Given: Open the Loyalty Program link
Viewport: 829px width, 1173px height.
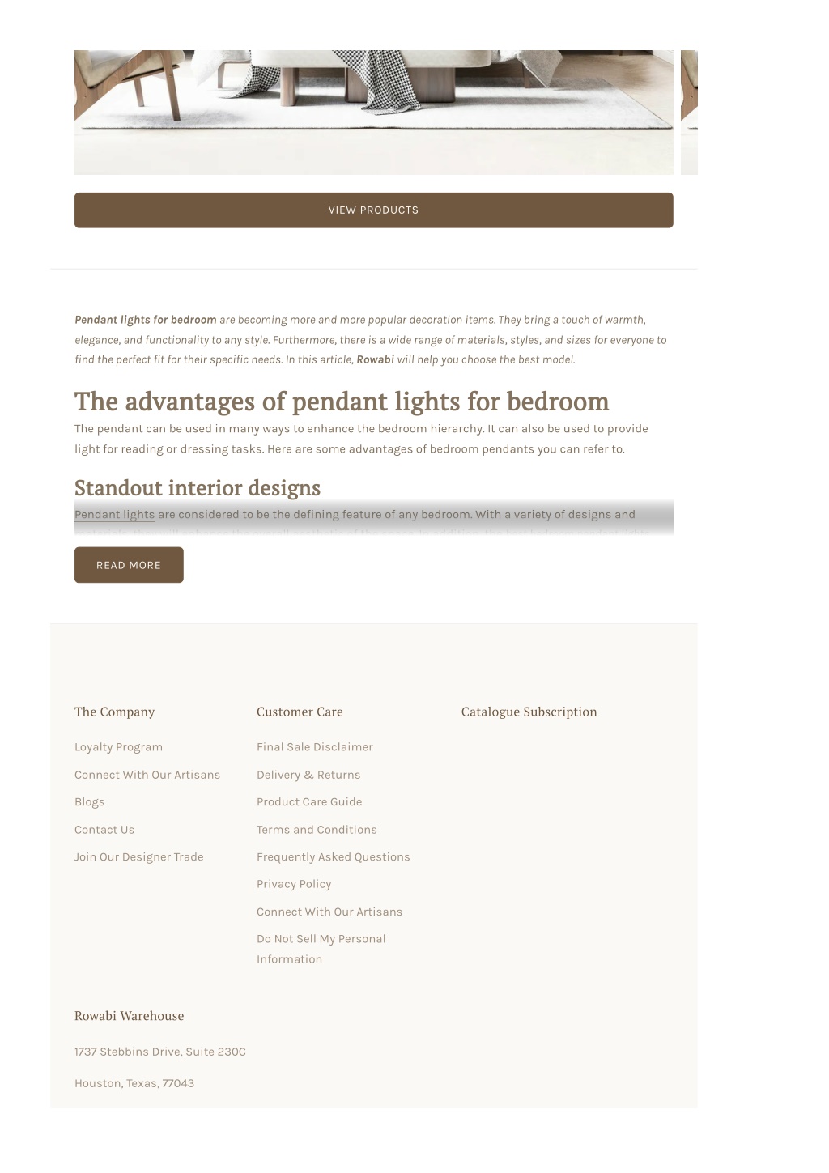Looking at the screenshot, I should (118, 747).
